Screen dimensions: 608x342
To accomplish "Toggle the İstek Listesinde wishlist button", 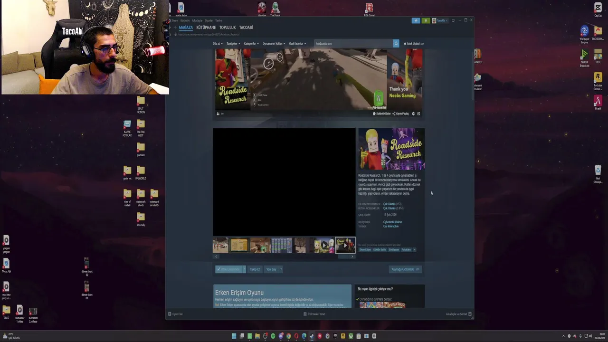I will pos(228,269).
